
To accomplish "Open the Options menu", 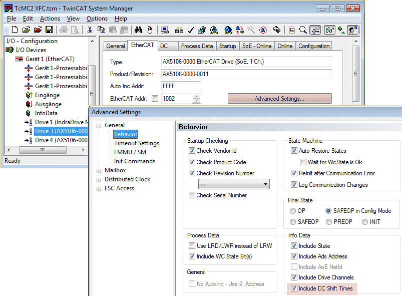I will coord(97,19).
